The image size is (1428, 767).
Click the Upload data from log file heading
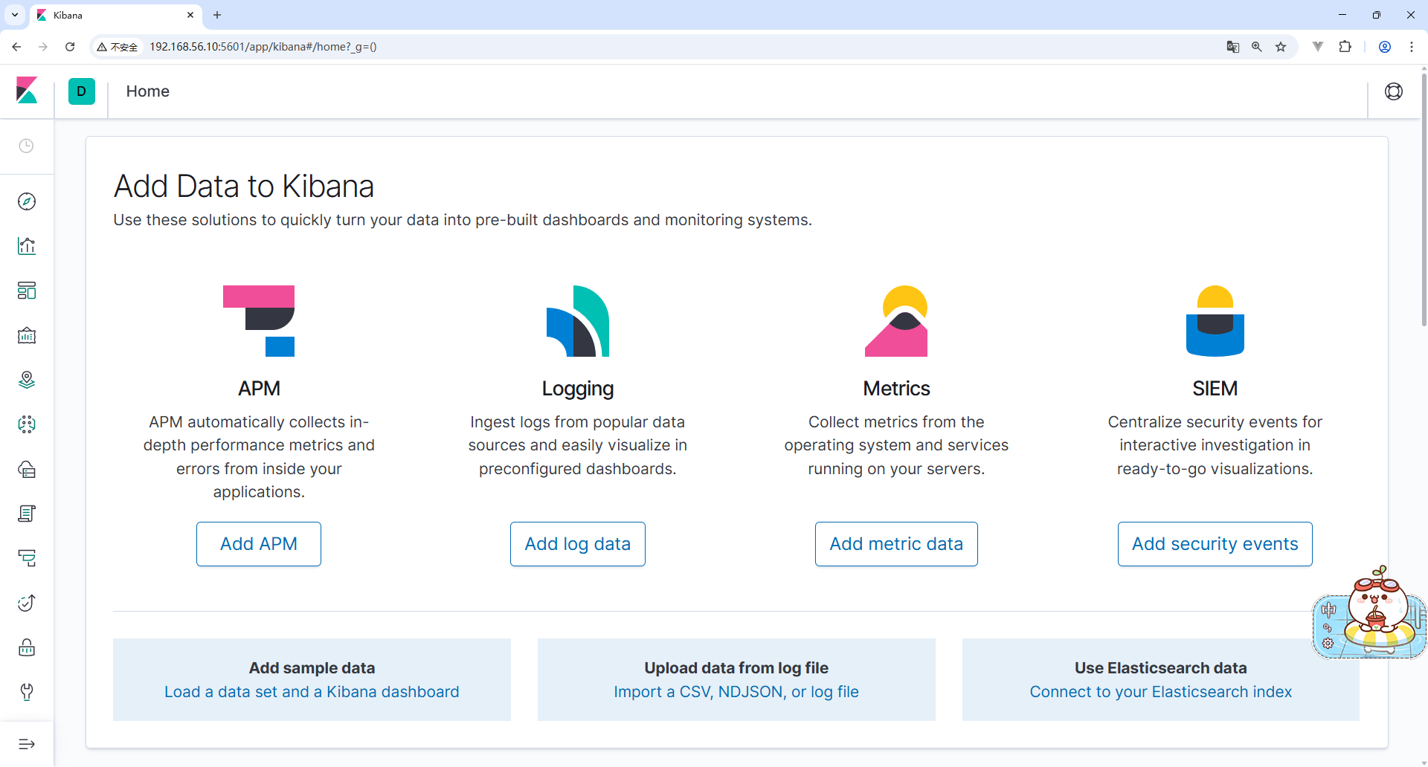pos(736,668)
